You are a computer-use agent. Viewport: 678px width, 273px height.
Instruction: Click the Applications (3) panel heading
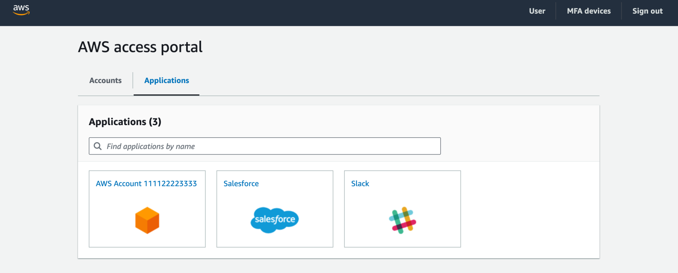(125, 122)
